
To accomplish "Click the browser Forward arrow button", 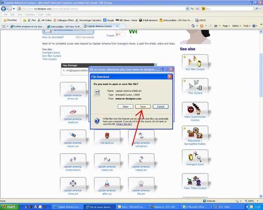I will tap(9, 8).
